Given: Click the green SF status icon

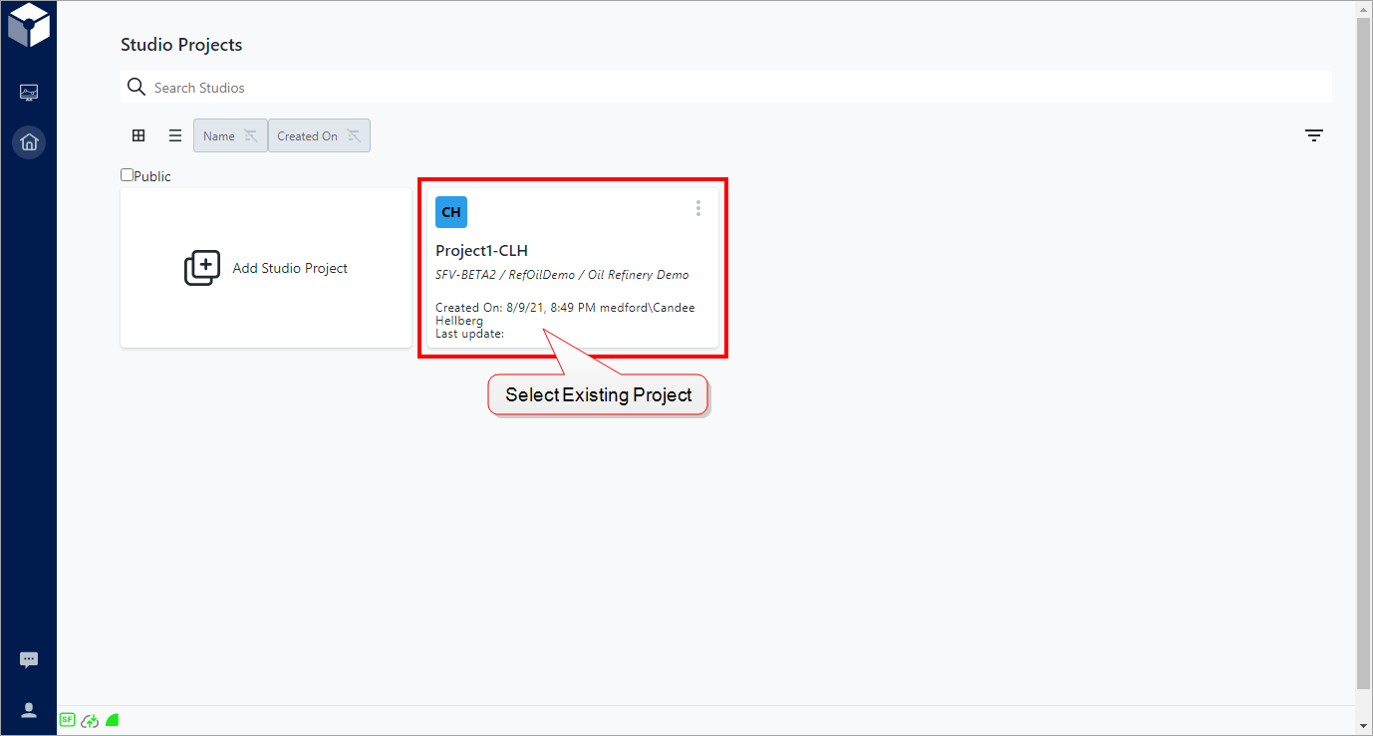Looking at the screenshot, I should tap(67, 720).
